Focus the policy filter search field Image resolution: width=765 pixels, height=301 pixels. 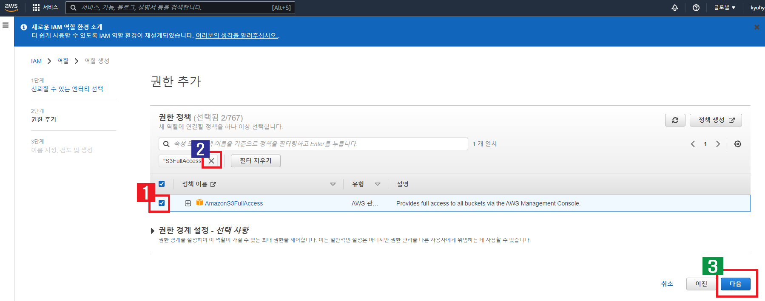click(313, 144)
